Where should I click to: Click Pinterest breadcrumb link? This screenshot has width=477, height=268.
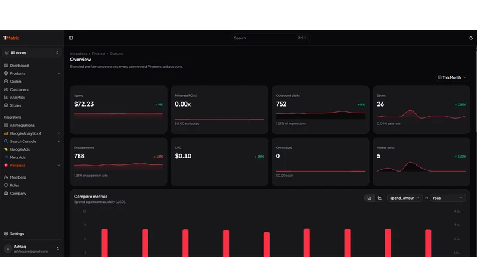pyautogui.click(x=98, y=54)
